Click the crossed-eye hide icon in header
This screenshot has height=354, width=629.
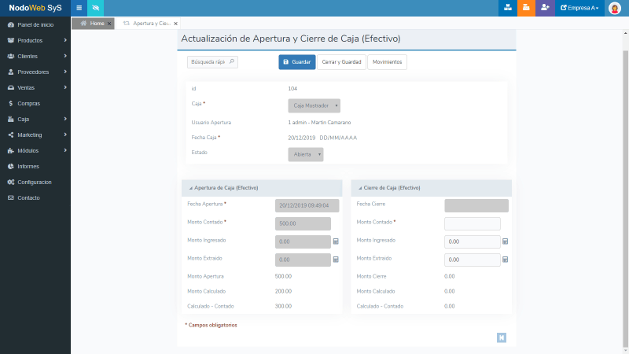[x=95, y=8]
